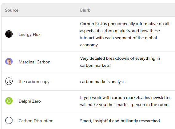Open the Marginal Carbon source link

(34, 62)
